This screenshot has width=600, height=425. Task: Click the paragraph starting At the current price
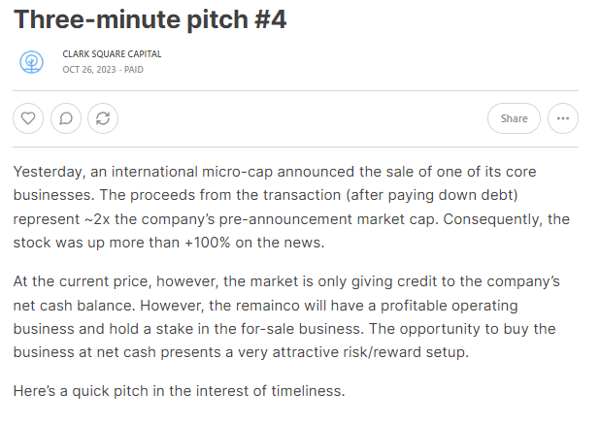point(286,316)
